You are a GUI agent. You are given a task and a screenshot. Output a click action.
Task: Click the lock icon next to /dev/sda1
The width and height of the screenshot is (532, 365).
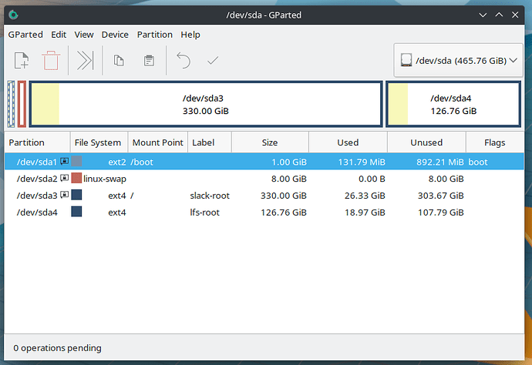(x=65, y=161)
